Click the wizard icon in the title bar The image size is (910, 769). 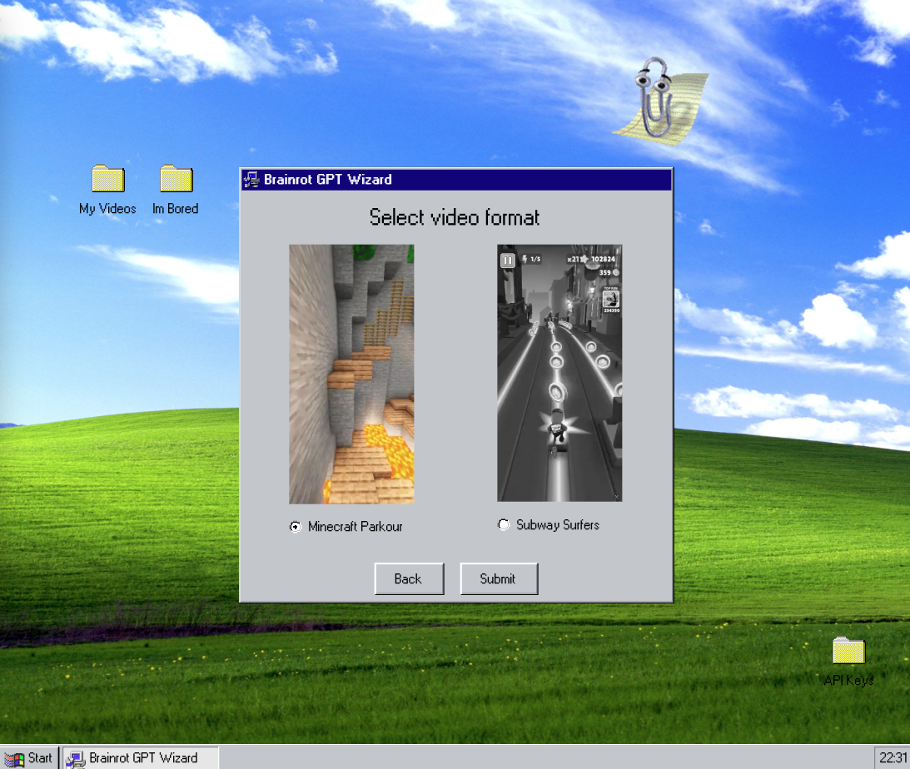point(251,179)
